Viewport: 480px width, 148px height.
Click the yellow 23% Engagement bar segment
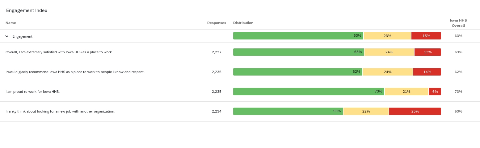coord(387,36)
